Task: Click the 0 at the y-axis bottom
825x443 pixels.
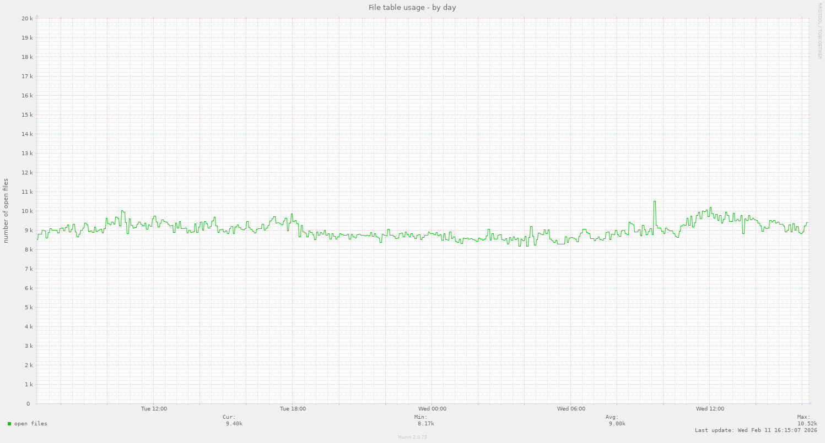Action: click(28, 403)
